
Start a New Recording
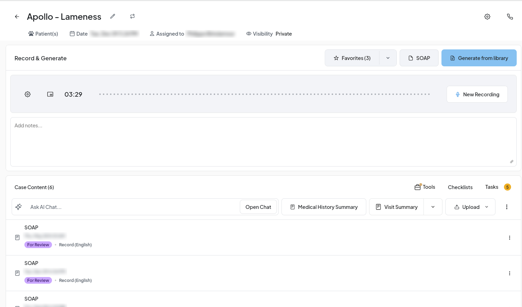pyautogui.click(x=477, y=94)
